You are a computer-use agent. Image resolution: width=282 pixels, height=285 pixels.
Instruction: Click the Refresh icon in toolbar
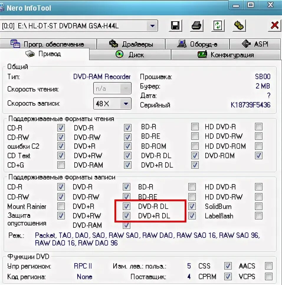pos(218,25)
